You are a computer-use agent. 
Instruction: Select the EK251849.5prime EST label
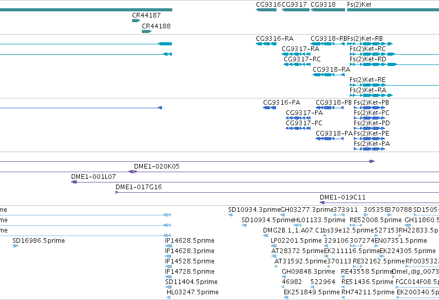(312, 292)
